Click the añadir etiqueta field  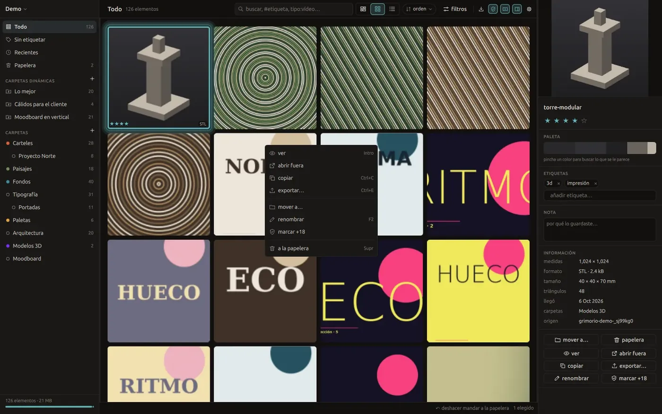point(600,195)
